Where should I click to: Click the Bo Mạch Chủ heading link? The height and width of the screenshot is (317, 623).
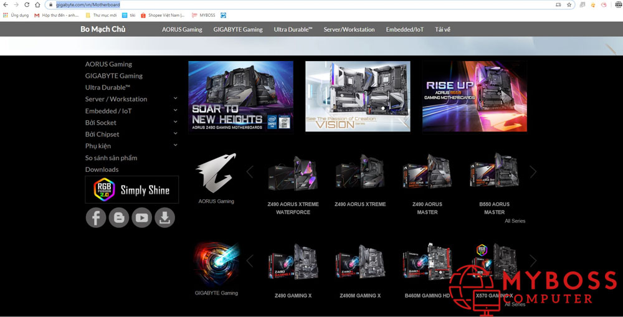tap(103, 29)
